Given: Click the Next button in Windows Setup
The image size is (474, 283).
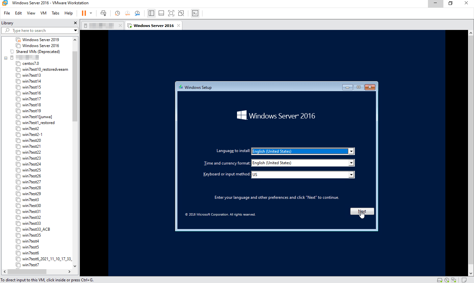Looking at the screenshot, I should pyautogui.click(x=362, y=211).
